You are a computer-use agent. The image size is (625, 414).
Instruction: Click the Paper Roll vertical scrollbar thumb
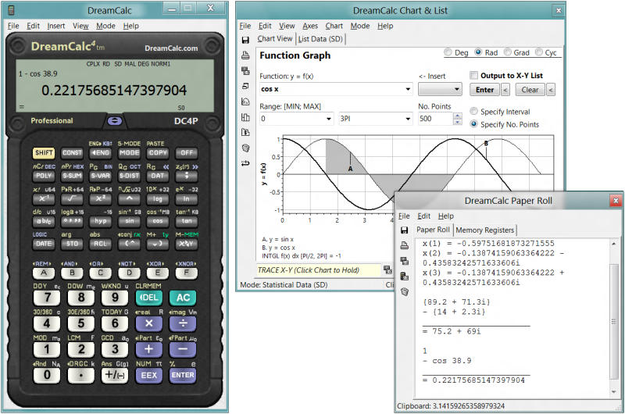click(x=614, y=321)
